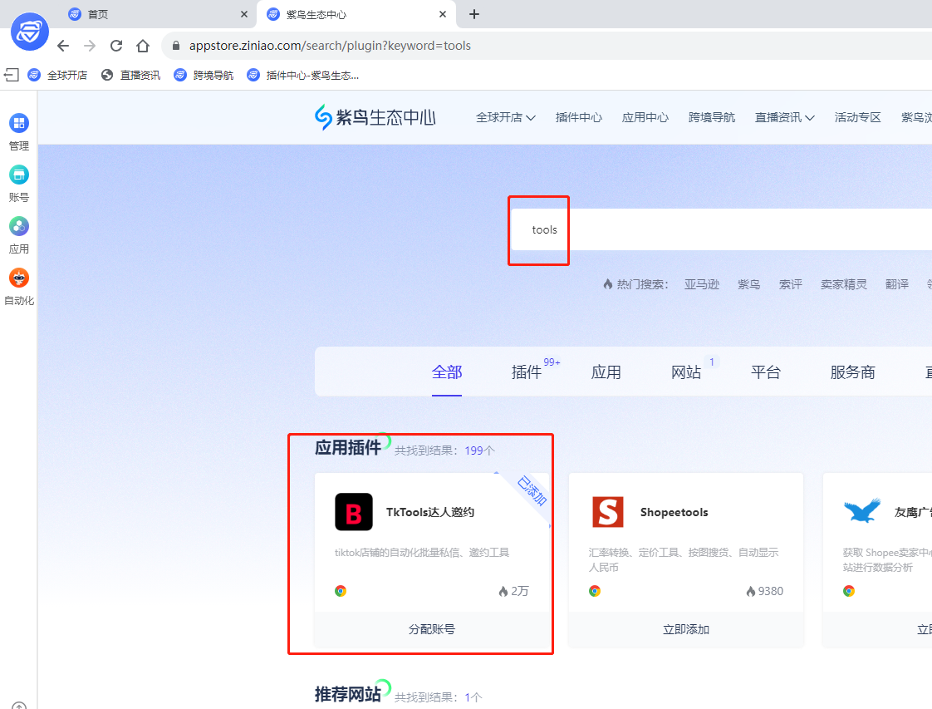This screenshot has width=932, height=709.
Task: Toggle the bookmarks sidebar icon
Action: (x=12, y=75)
